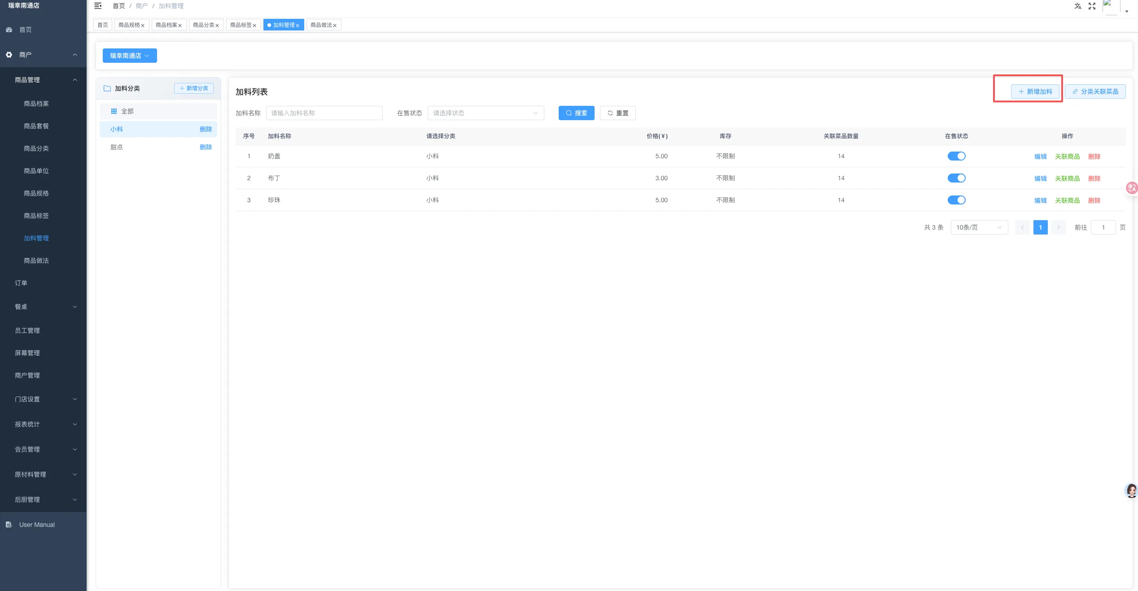Delete the 小料 category

206,129
